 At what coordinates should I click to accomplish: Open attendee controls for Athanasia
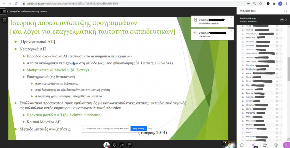click(x=281, y=38)
